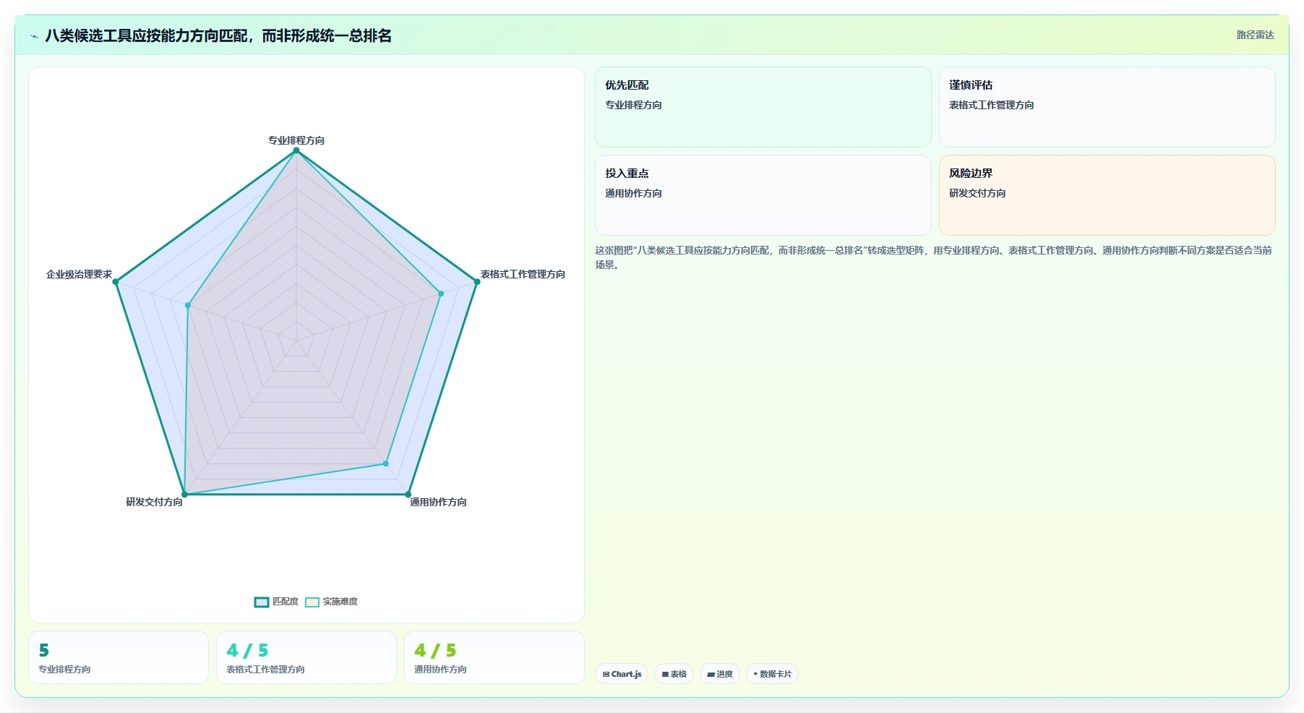Screen dimensions: 1304x713
Task: Click the radar axis label 专业排程方向
Action: (x=296, y=140)
